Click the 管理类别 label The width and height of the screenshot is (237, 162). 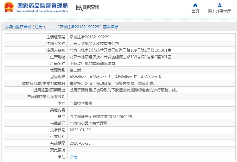(x=58, y=70)
